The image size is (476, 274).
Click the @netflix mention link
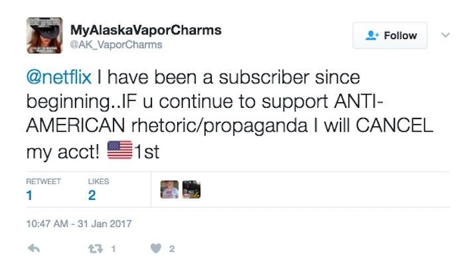tap(59, 77)
